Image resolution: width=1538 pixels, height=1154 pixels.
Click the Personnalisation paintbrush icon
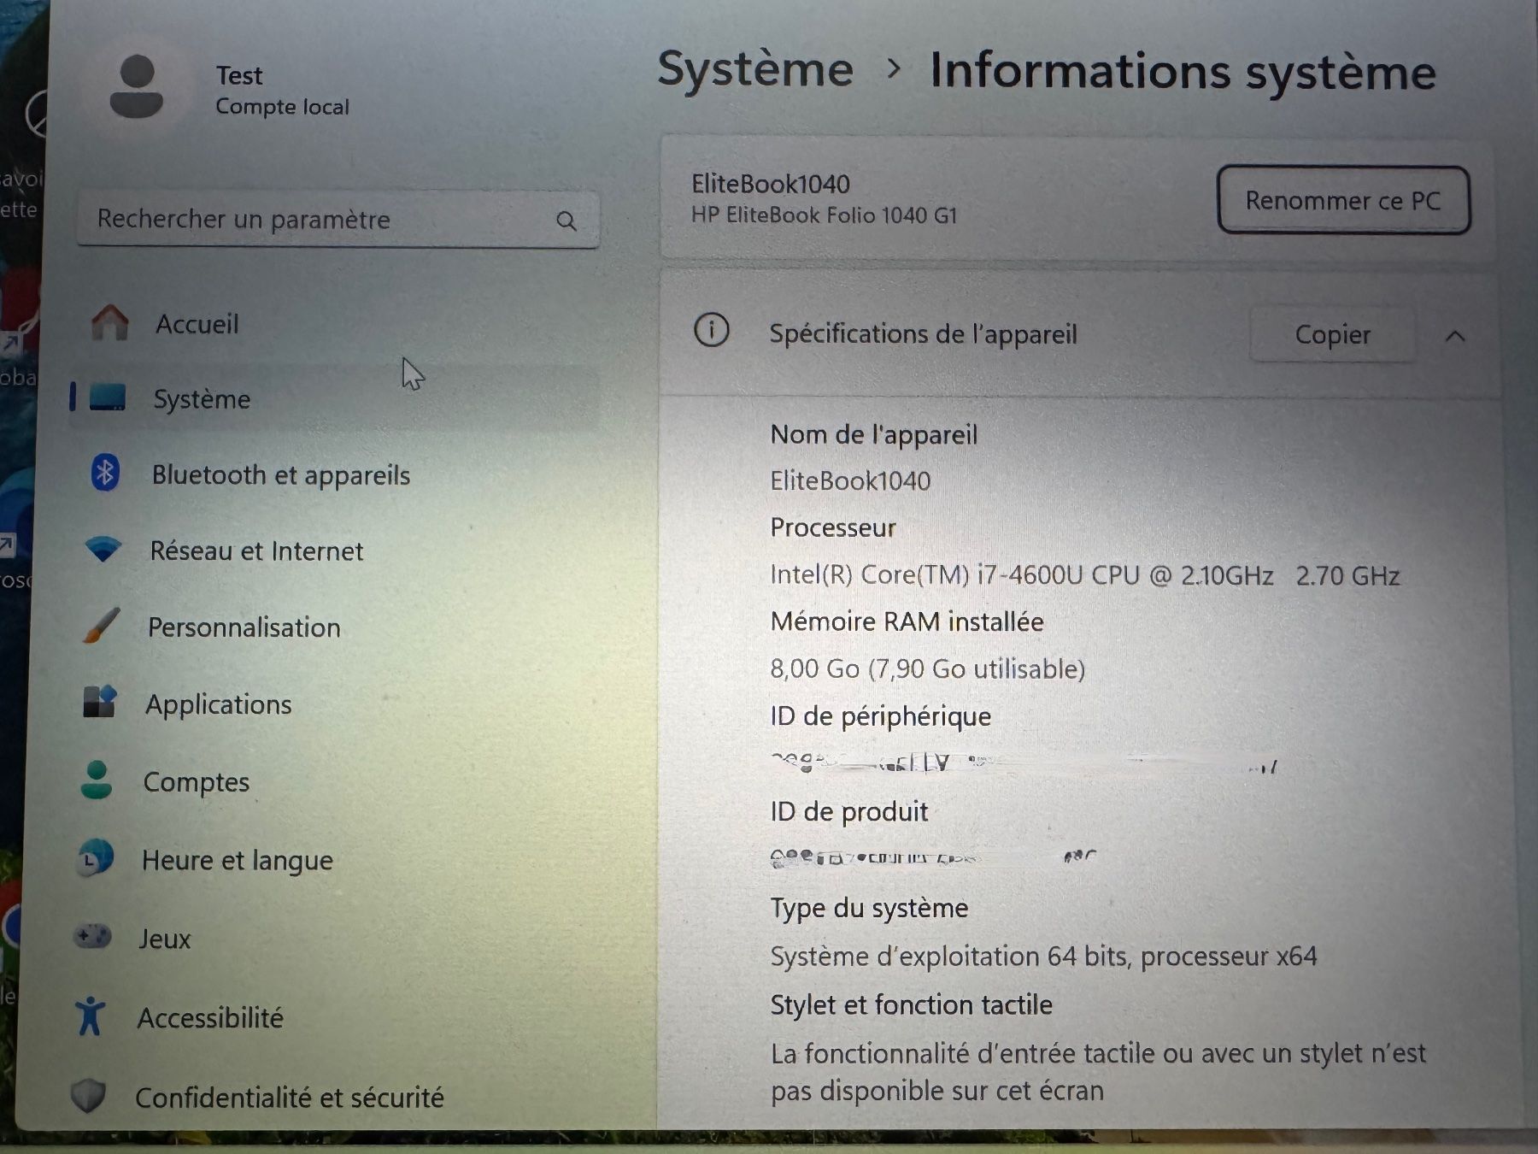(102, 626)
